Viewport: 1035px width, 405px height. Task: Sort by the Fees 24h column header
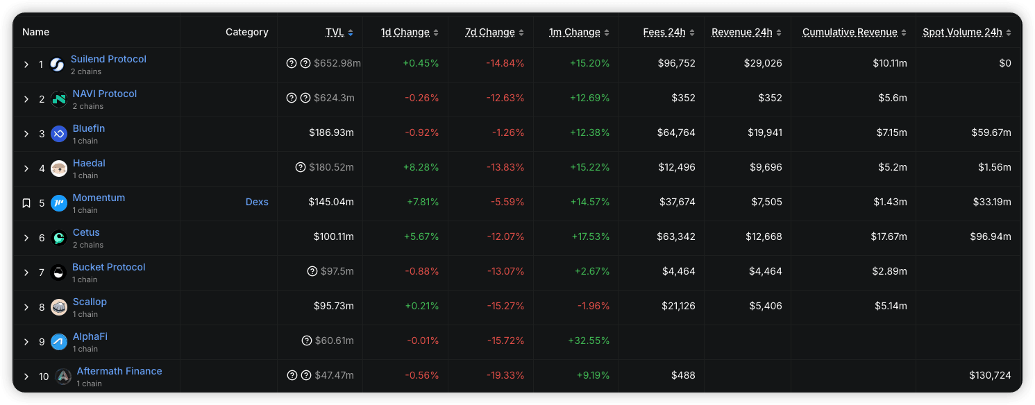coord(664,32)
